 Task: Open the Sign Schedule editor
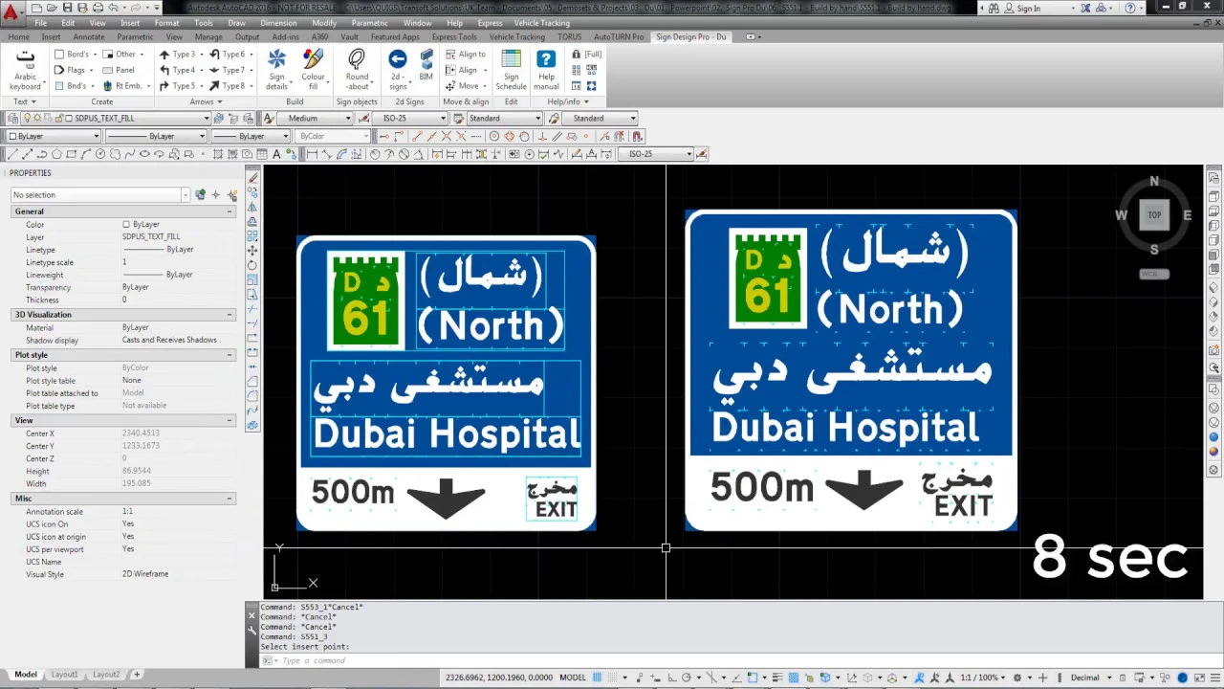tap(512, 70)
